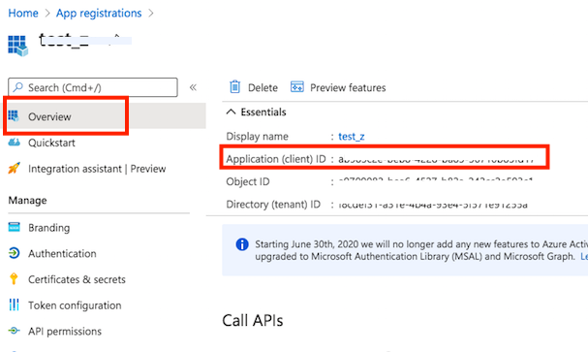The height and width of the screenshot is (352, 588).
Task: Click the Preview features icon
Action: pos(297,86)
